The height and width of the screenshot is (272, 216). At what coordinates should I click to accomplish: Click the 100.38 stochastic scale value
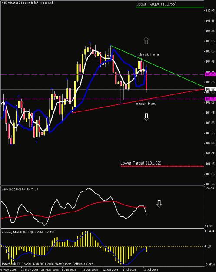[x=209, y=188]
